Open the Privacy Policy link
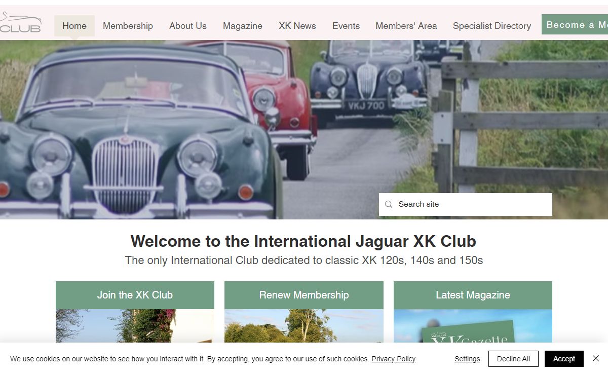The height and width of the screenshot is (375, 608). pos(394,359)
